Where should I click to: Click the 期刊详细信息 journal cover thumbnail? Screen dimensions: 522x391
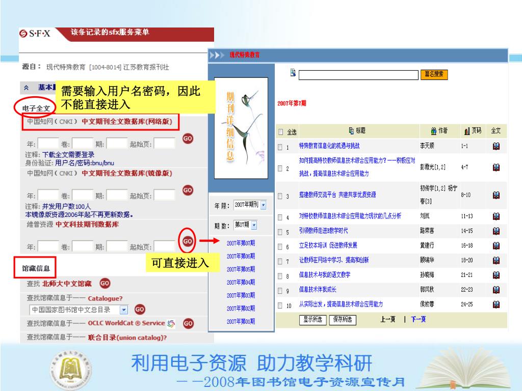[x=241, y=128]
